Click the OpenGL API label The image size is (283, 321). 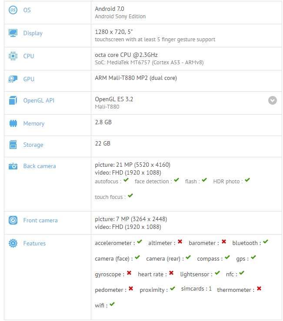click(39, 100)
